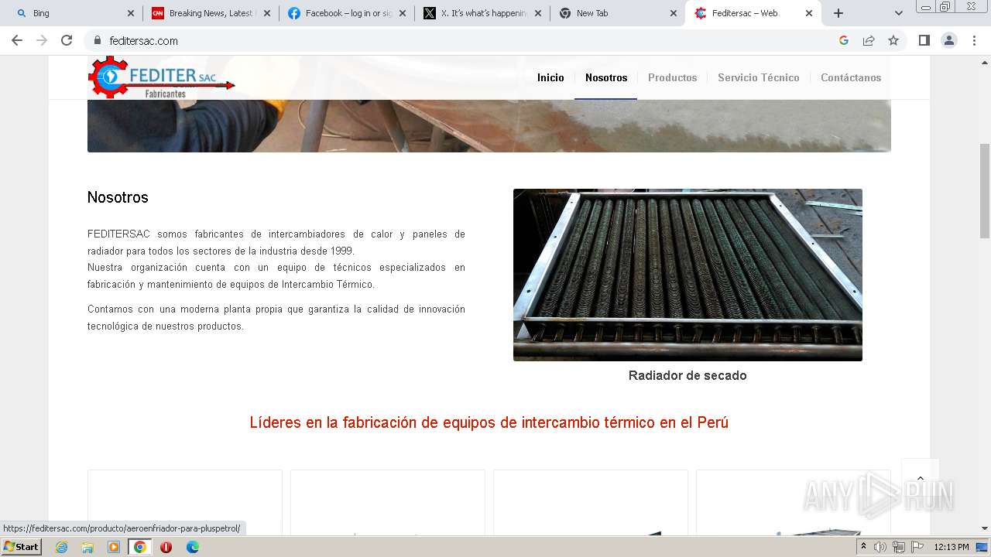The height and width of the screenshot is (557, 991).
Task: Open the Inicio menu item
Action: pyautogui.click(x=550, y=77)
